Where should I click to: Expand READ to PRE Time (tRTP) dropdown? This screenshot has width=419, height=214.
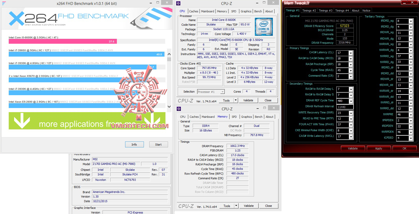click(x=351, y=119)
